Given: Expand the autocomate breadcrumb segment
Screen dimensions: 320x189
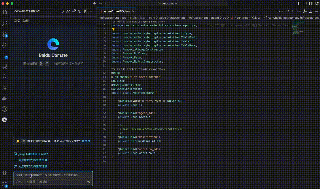Looking at the screenshot, I should [x=178, y=18].
